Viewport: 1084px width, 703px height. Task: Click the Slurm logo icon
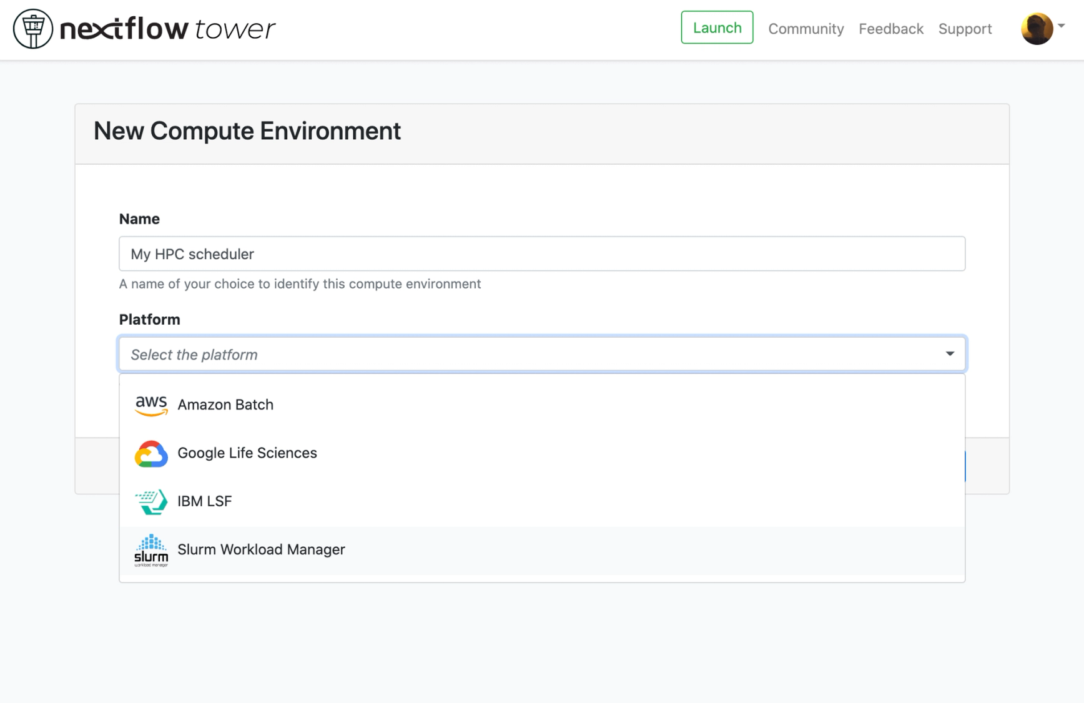click(x=151, y=550)
